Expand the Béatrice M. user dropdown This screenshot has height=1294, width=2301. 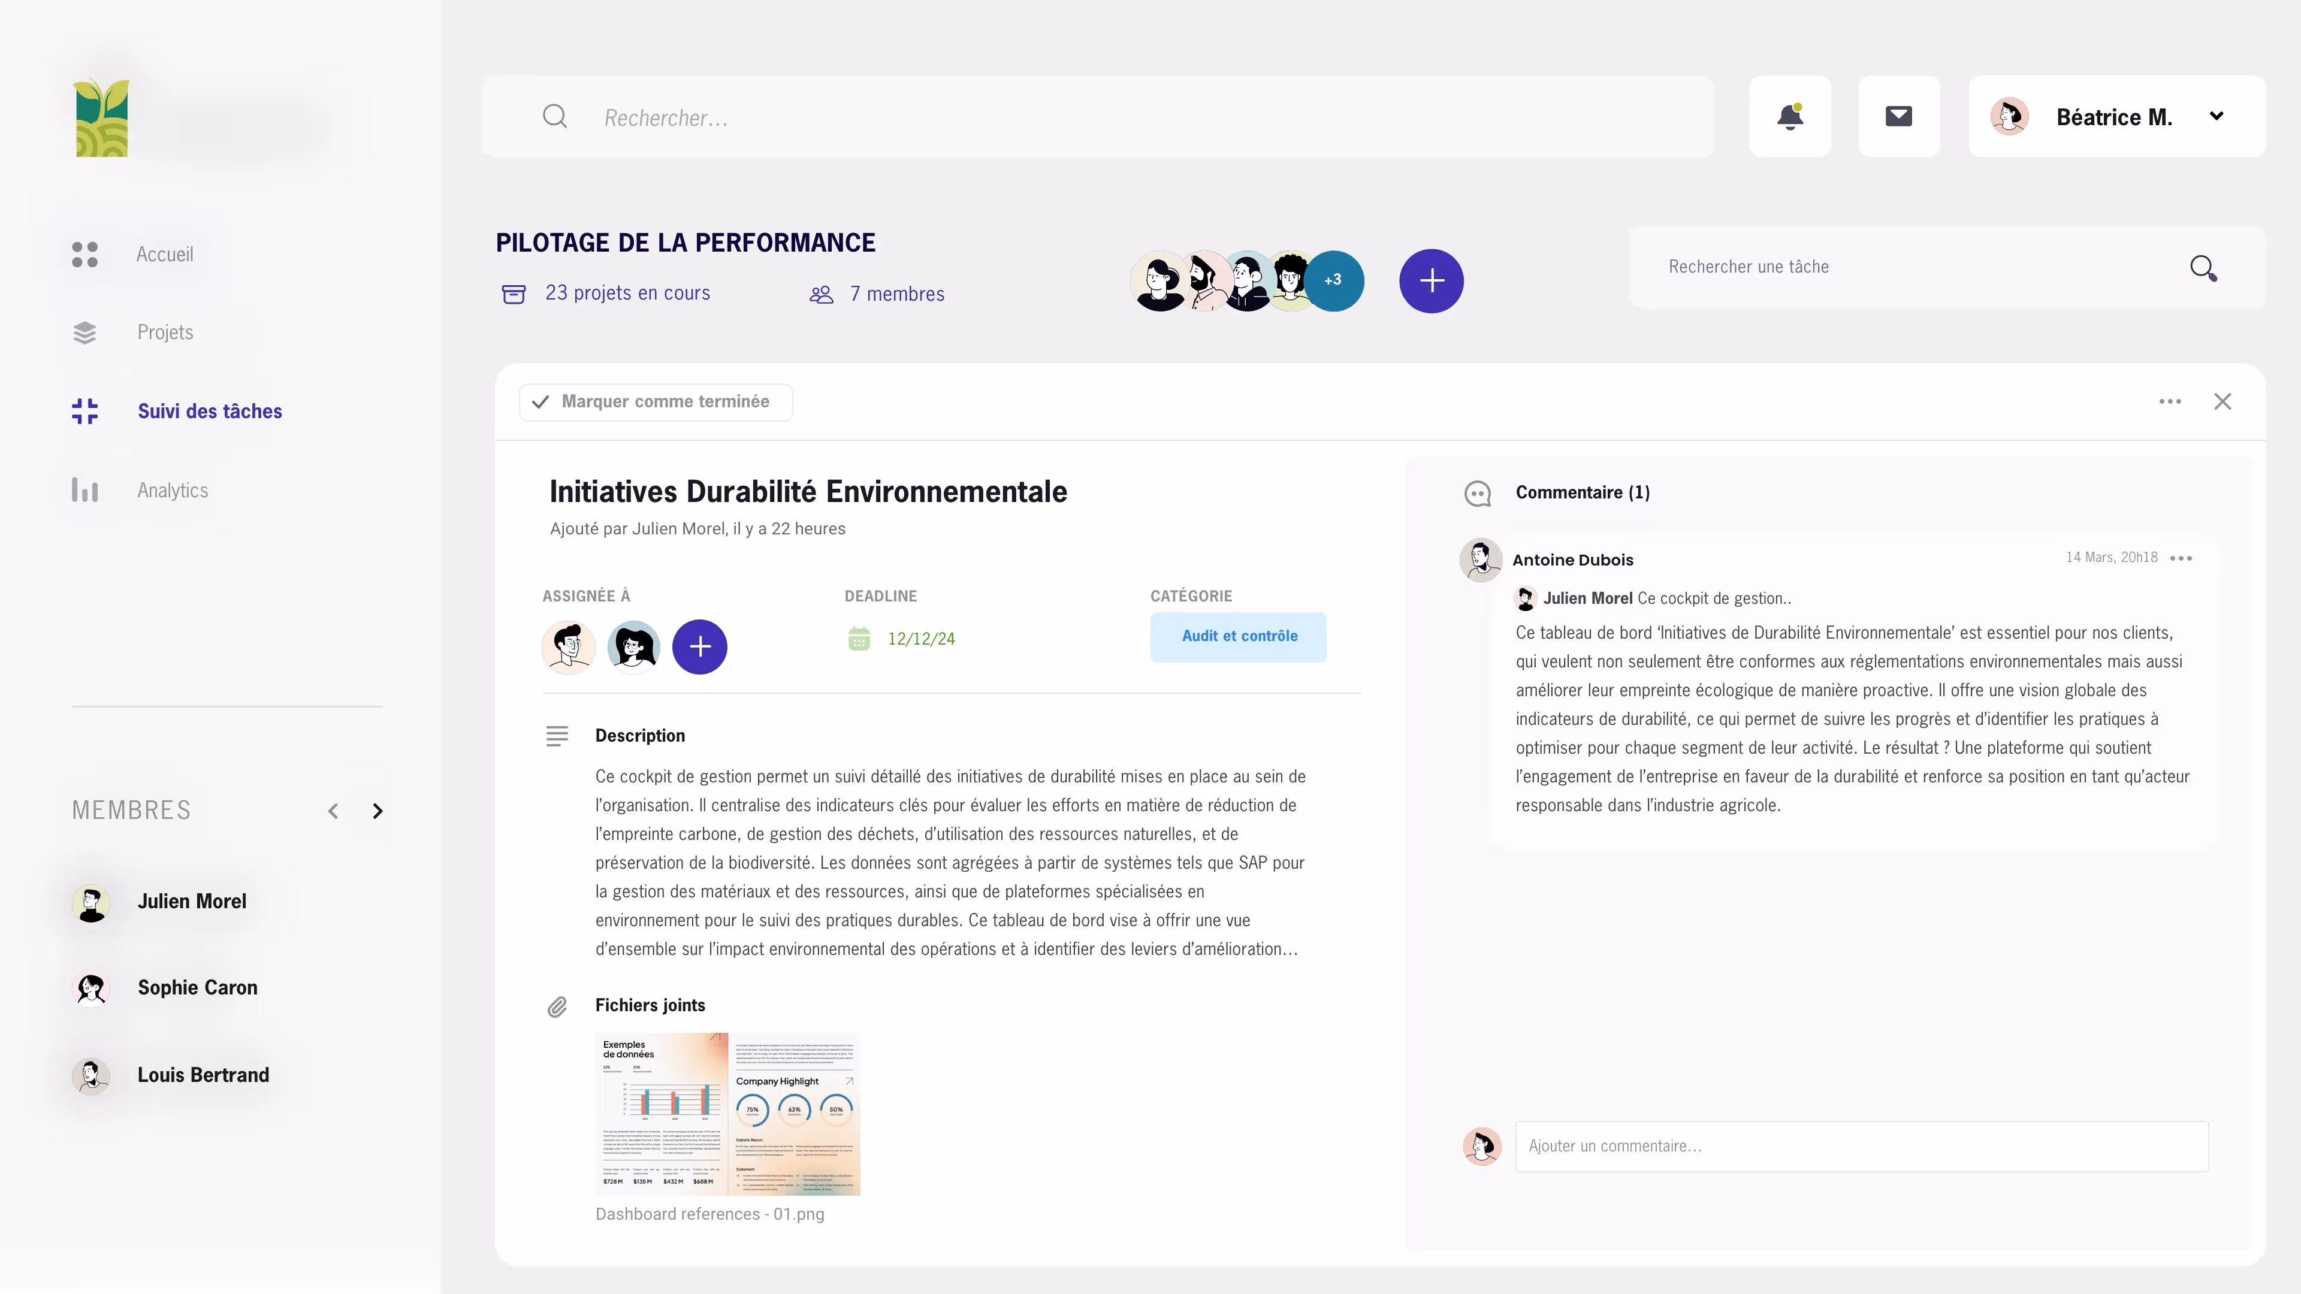point(2215,117)
